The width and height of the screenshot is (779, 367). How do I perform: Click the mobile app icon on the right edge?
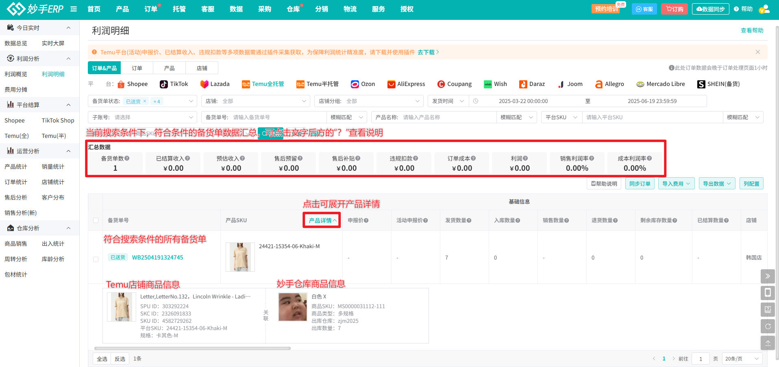tap(768, 292)
